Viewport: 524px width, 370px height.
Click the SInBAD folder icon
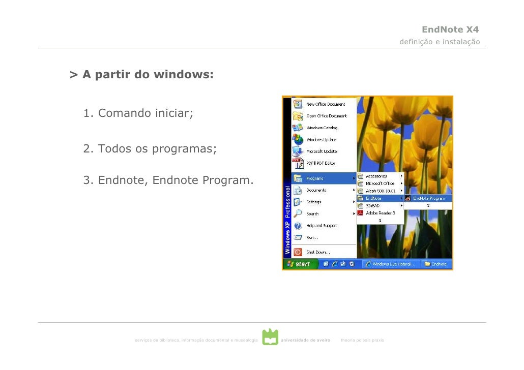click(361, 206)
